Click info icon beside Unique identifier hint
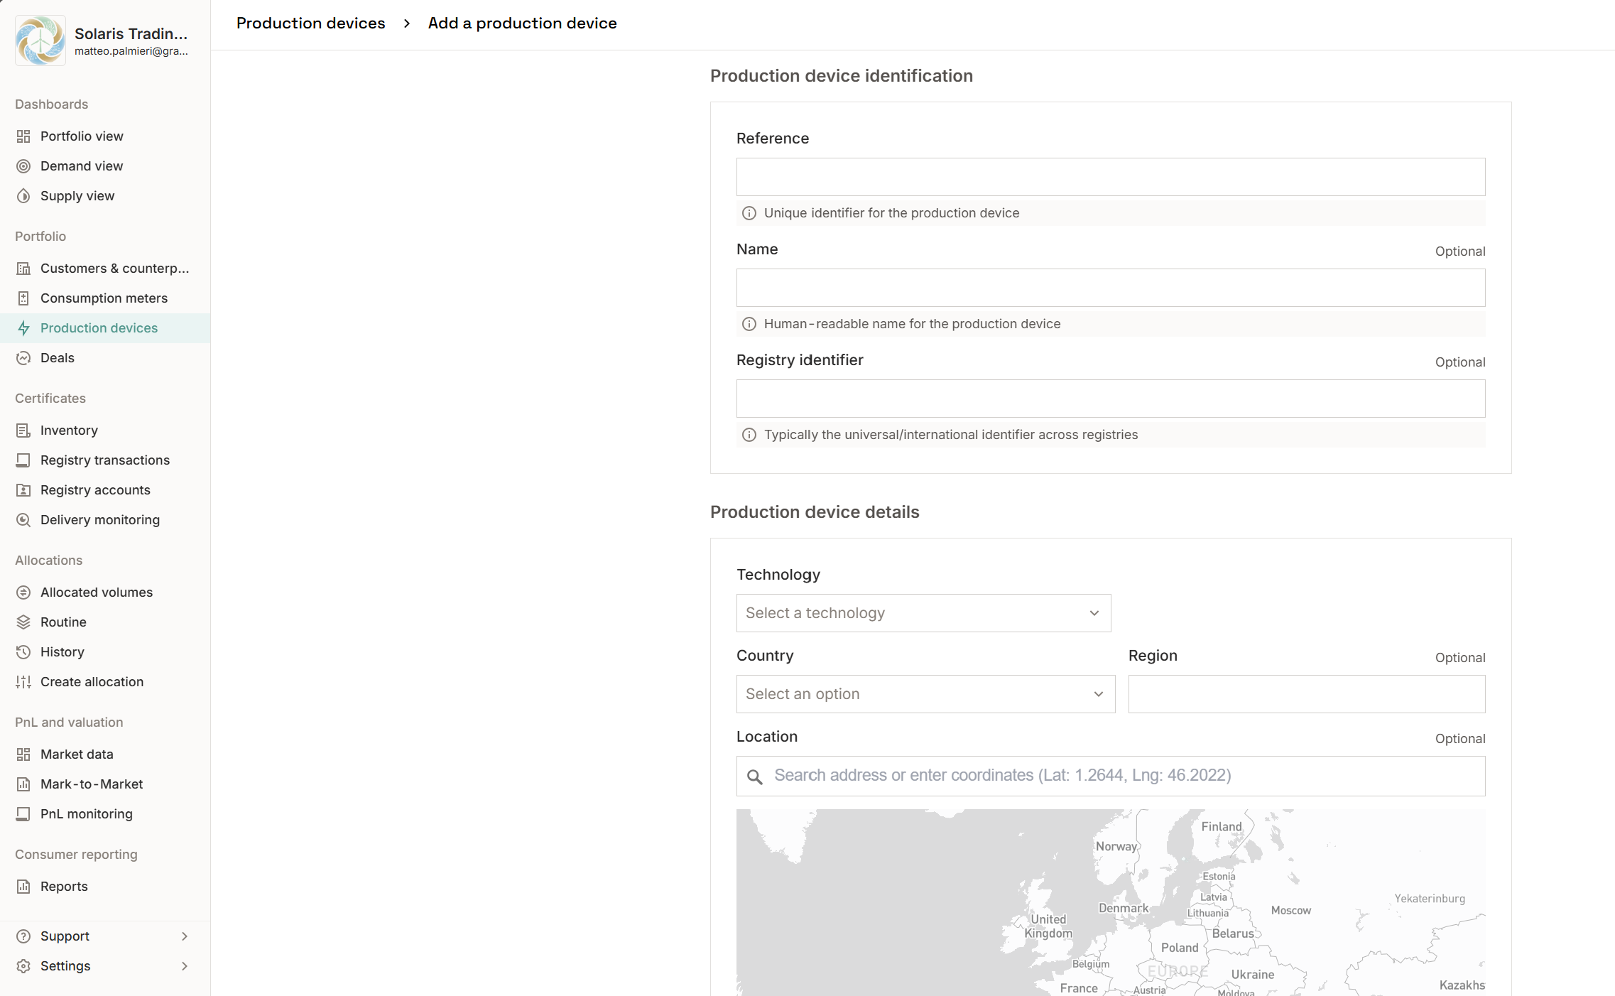This screenshot has height=996, width=1615. point(749,213)
